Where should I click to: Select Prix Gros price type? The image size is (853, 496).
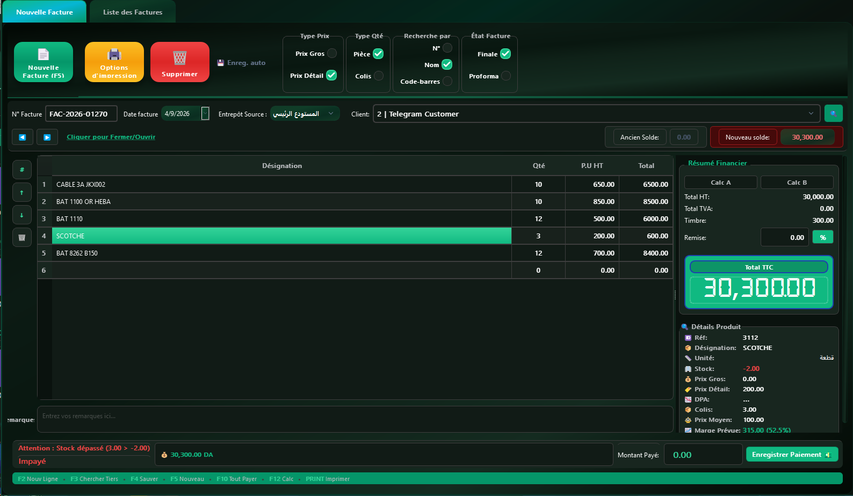[332, 53]
